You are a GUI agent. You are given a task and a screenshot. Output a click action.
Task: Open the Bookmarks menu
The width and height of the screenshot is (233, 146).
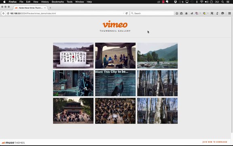[58, 2]
